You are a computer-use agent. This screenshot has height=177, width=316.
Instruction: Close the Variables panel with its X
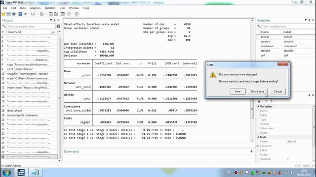click(x=313, y=20)
